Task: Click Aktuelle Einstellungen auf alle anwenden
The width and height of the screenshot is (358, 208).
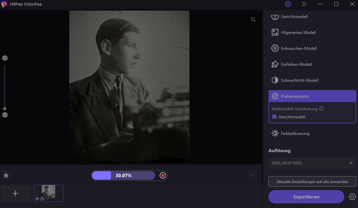Action: [312, 181]
